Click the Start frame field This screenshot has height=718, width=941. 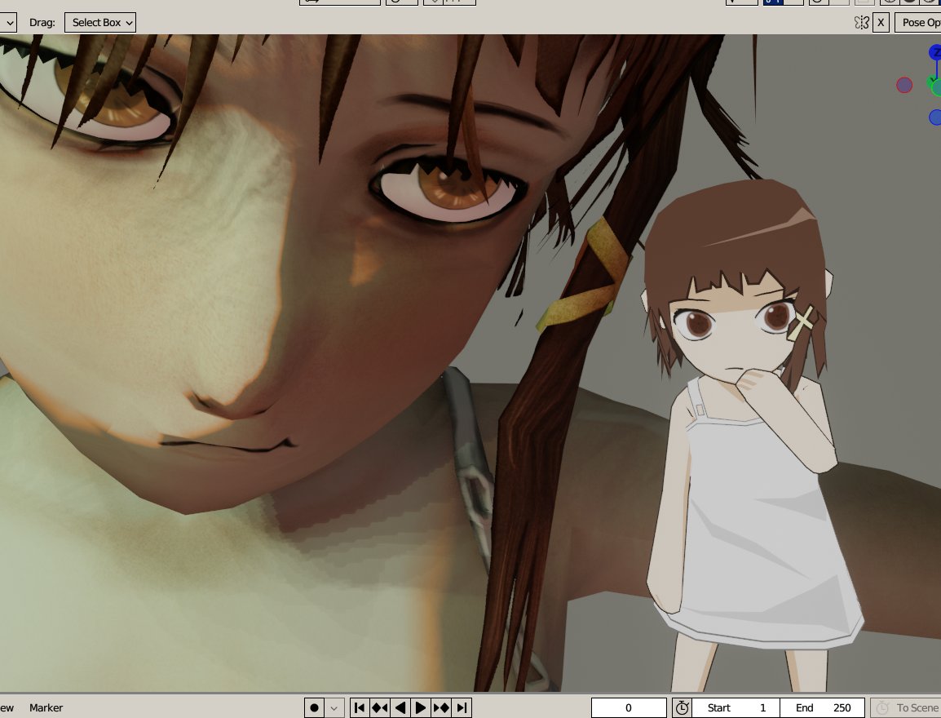pyautogui.click(x=736, y=707)
